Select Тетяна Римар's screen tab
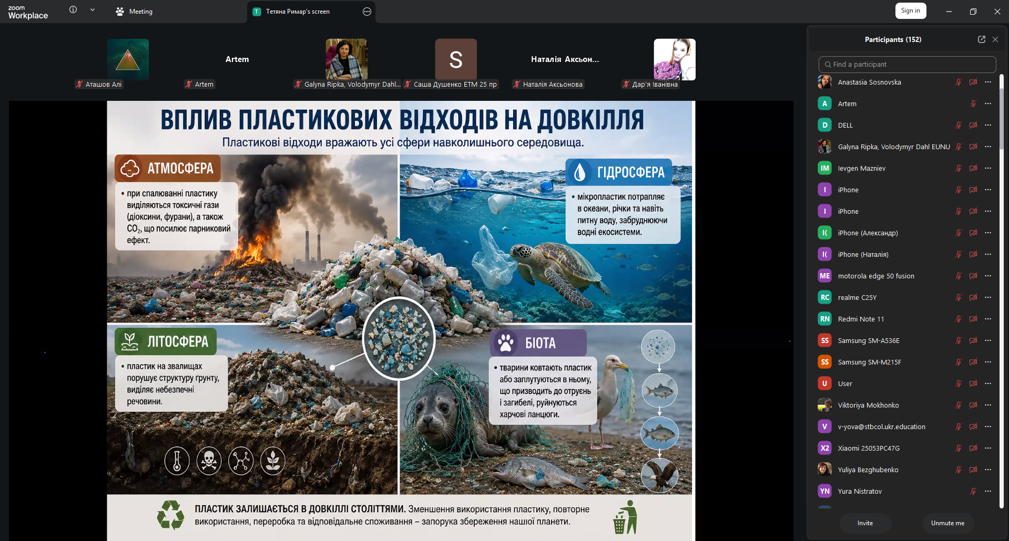The image size is (1009, 541). pyautogui.click(x=298, y=12)
